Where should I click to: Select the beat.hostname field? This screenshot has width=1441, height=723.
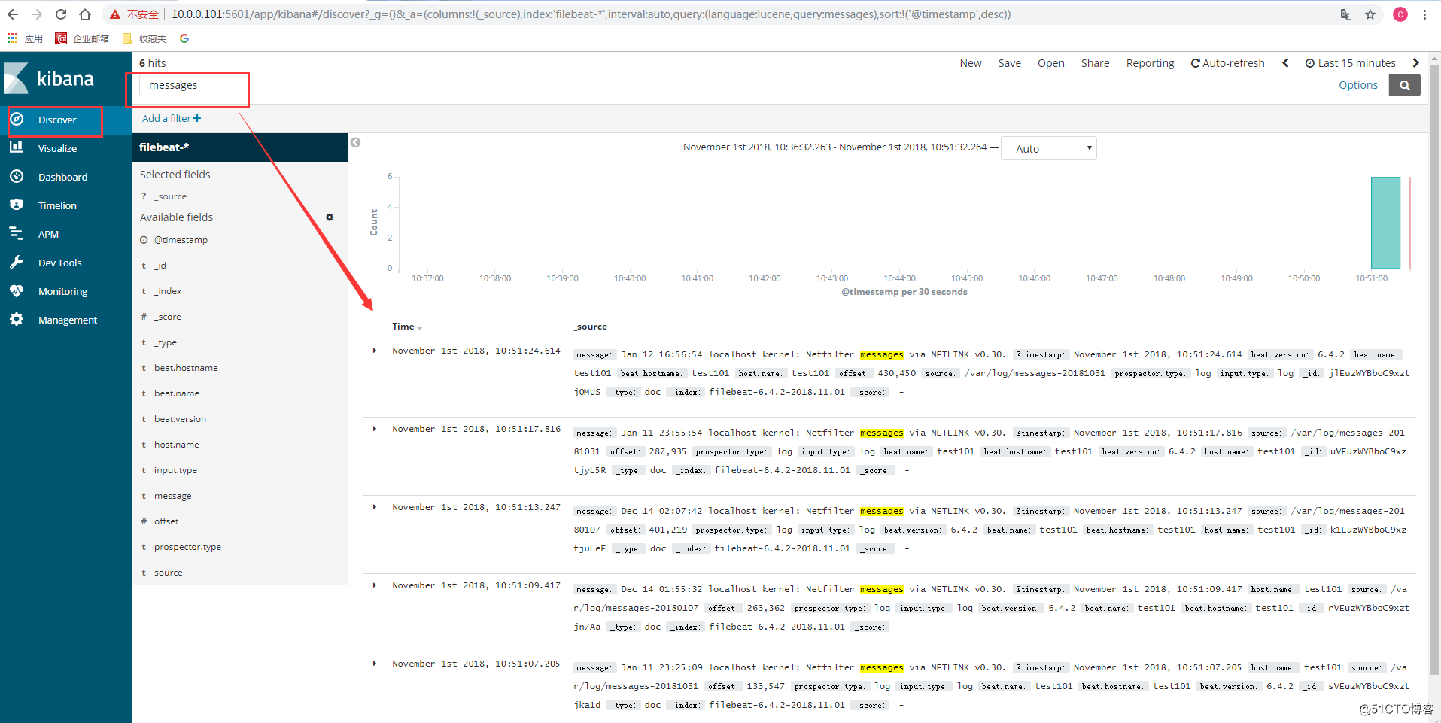coord(186,368)
